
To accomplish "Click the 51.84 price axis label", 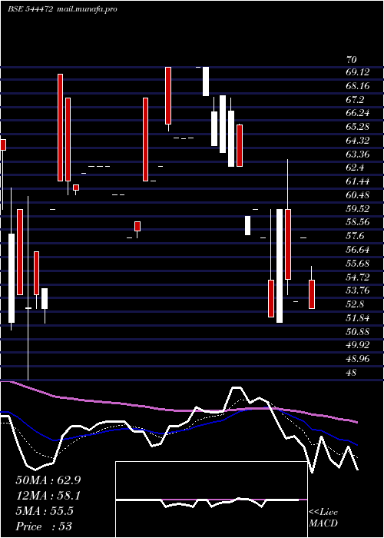I will point(358,317).
